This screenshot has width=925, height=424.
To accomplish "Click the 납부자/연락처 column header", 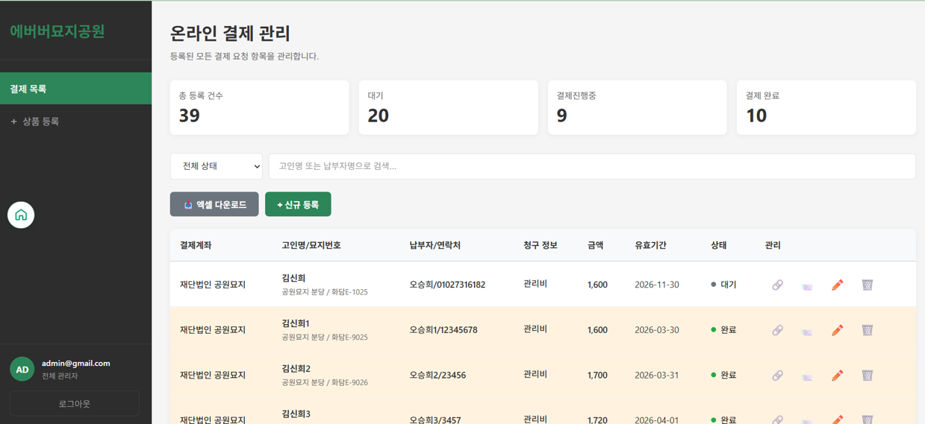I will click(435, 245).
